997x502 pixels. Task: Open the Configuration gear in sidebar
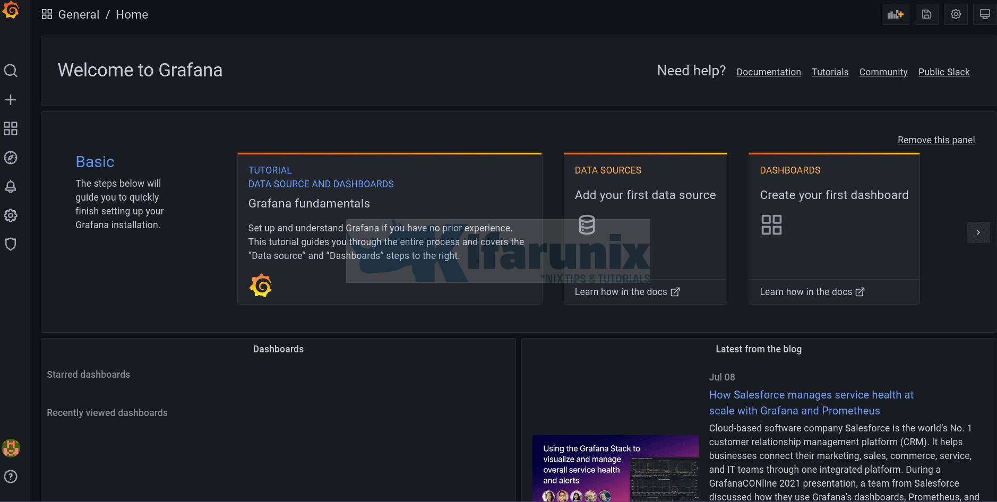coord(11,215)
